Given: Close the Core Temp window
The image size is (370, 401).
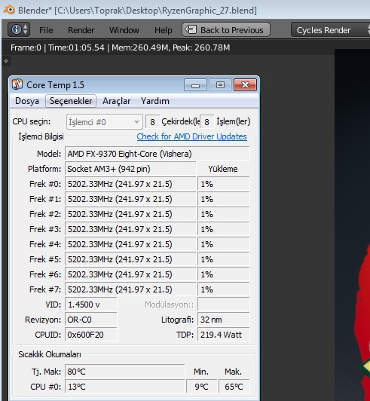Looking at the screenshot, I should (x=245, y=84).
